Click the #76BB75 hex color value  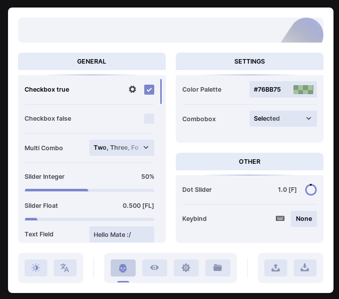pyautogui.click(x=267, y=90)
